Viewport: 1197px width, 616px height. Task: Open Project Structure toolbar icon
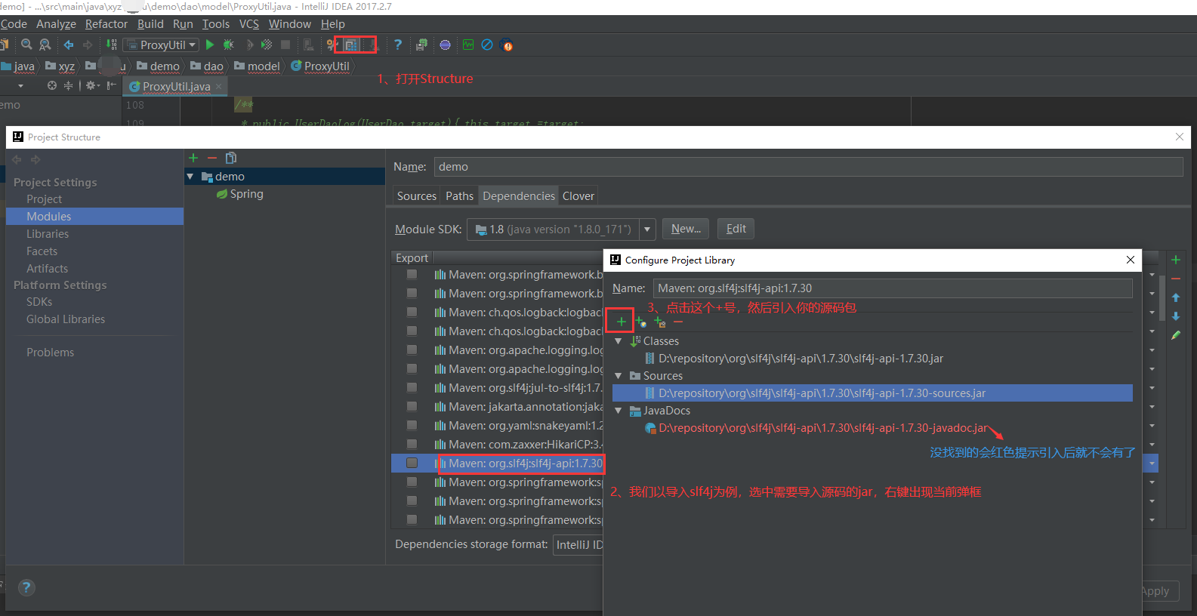coord(351,45)
